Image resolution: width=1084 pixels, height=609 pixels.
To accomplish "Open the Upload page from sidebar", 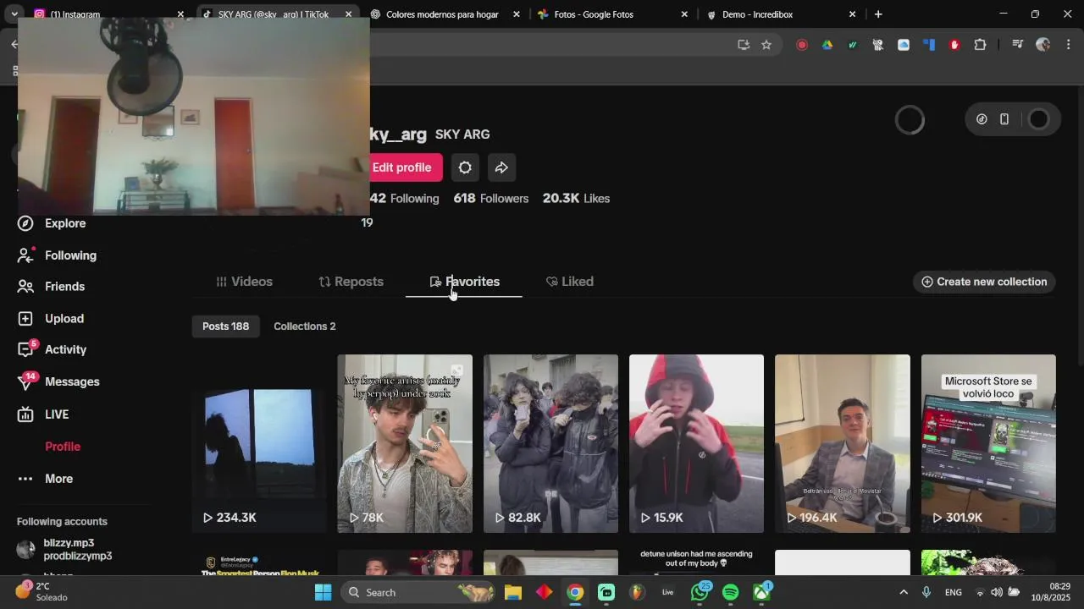I will pos(52,319).
